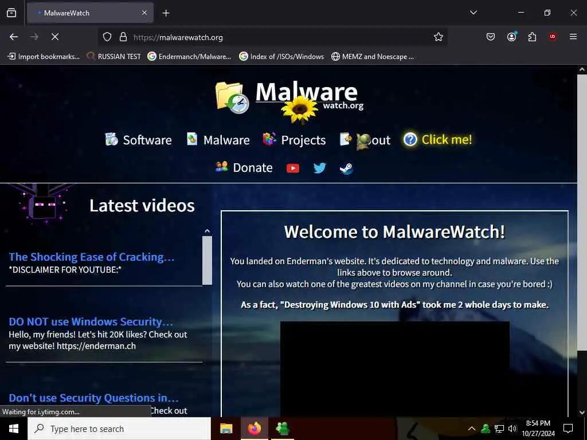Viewport: 587px width, 440px height.
Task: Open the About menu item
Action: [x=365, y=140]
